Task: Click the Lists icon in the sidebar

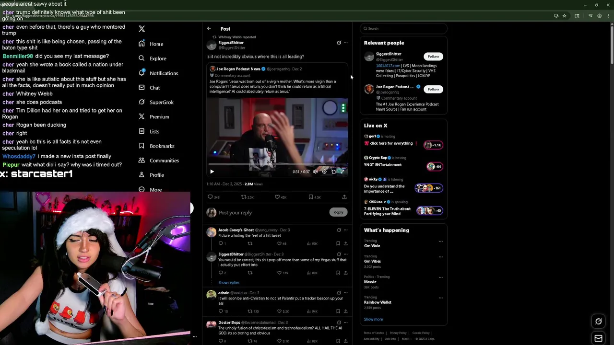Action: click(142, 131)
